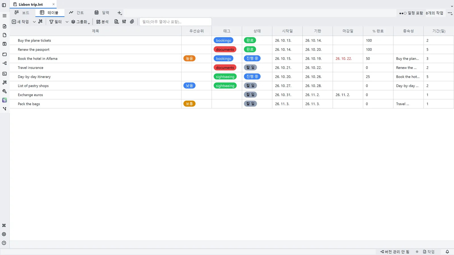Click the red 26. 10. 22. due date

pos(344,59)
